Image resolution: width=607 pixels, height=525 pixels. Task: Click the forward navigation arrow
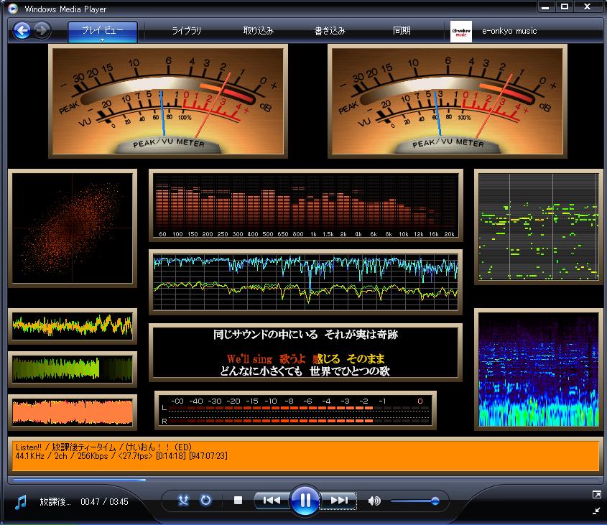[x=42, y=31]
